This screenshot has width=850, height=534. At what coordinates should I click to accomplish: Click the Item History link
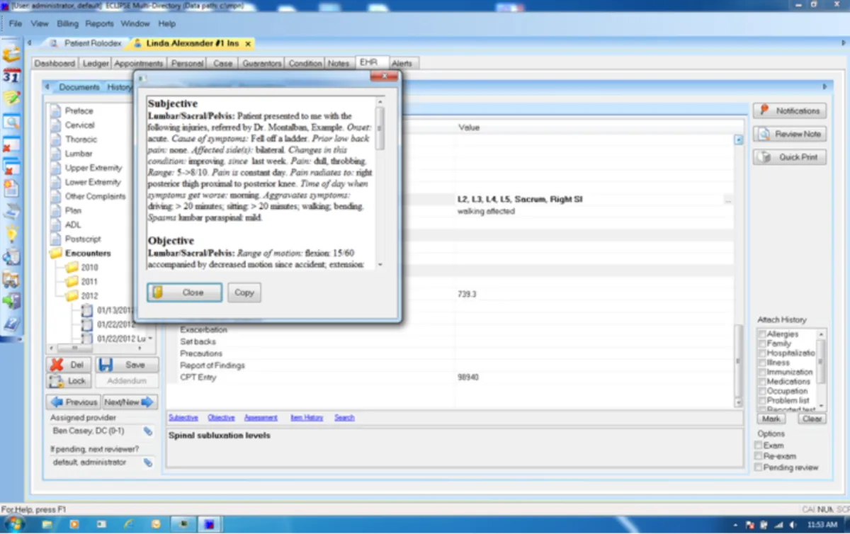click(x=307, y=418)
